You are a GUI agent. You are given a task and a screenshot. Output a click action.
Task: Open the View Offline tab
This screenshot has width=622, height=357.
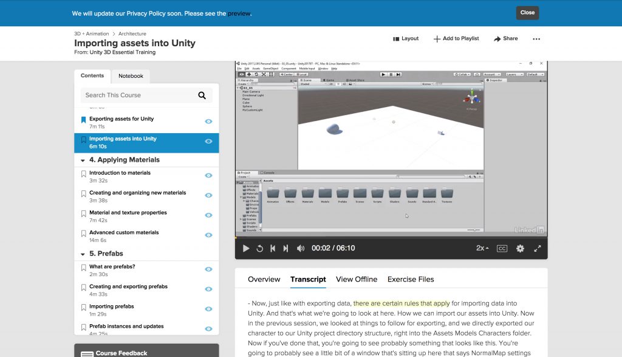(357, 280)
